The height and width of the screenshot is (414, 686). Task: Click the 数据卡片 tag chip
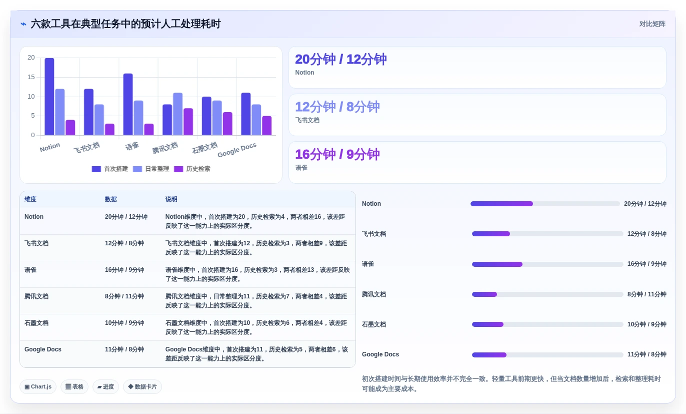(x=142, y=386)
